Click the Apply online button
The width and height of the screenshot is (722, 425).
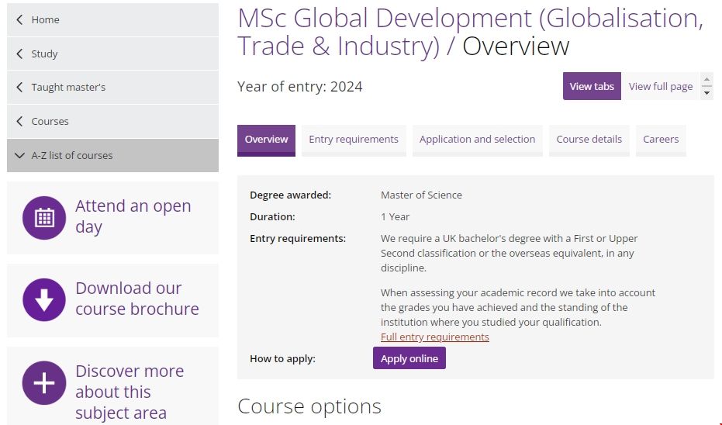pos(409,358)
